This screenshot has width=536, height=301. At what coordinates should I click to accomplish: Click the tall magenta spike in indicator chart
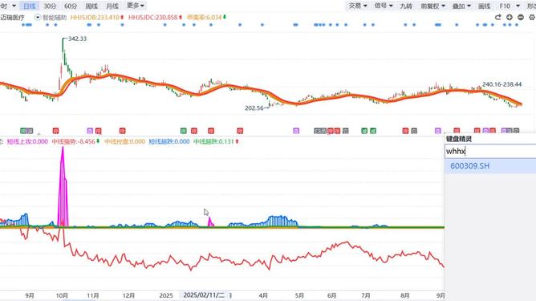(63, 188)
